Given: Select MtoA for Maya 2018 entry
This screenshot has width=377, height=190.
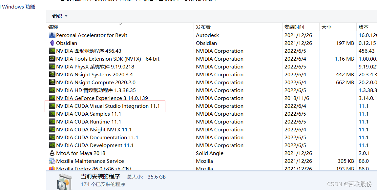Looking at the screenshot, I should (80, 153).
